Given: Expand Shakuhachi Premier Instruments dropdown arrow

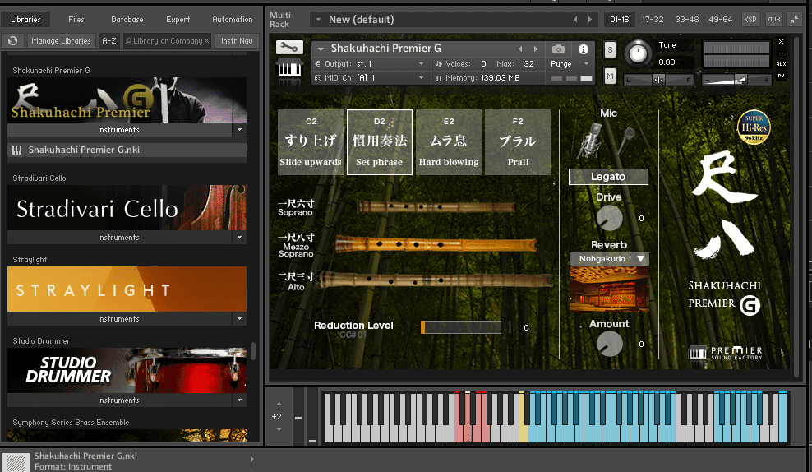Looking at the screenshot, I should click(239, 130).
